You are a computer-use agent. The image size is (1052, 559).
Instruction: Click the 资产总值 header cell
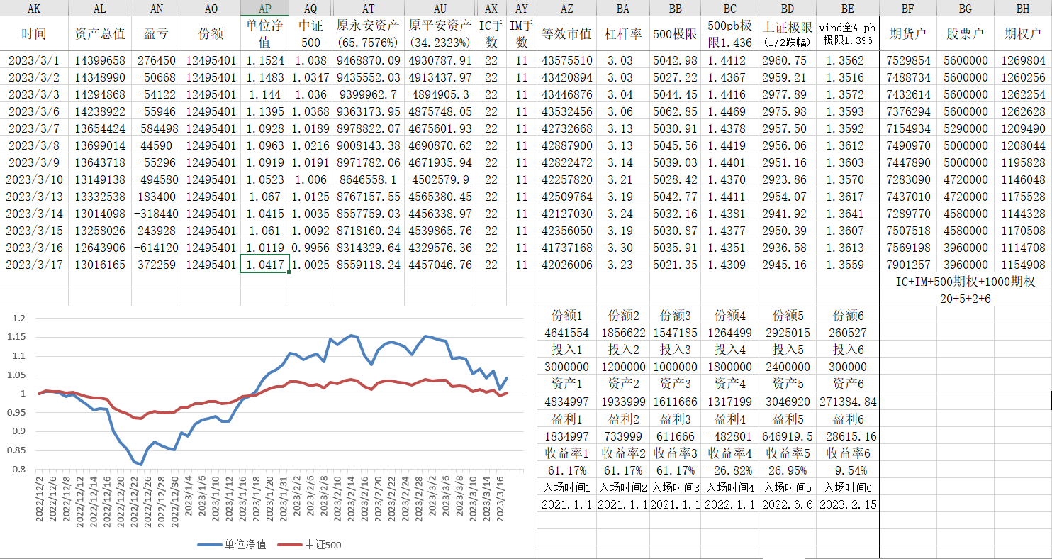pyautogui.click(x=100, y=34)
